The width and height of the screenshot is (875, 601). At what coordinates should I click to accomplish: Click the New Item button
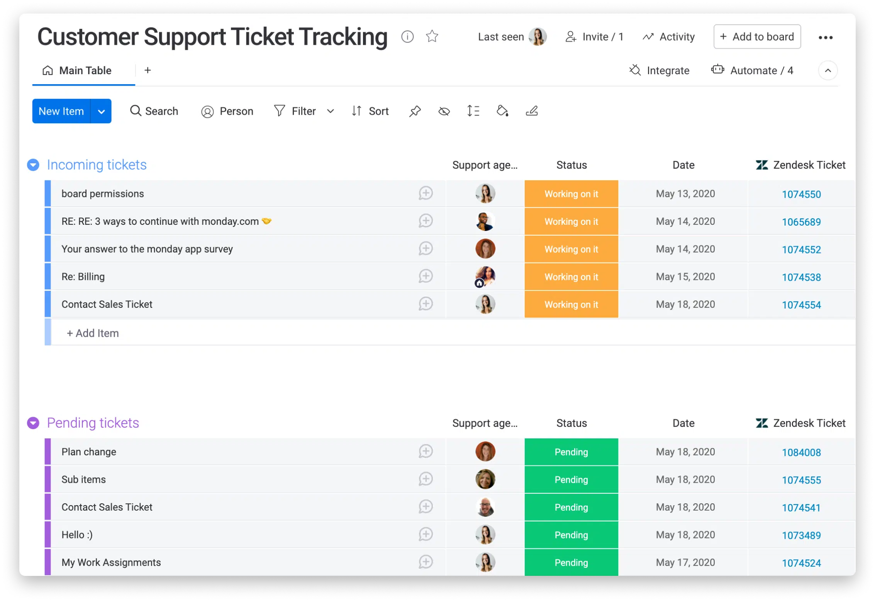tap(61, 111)
